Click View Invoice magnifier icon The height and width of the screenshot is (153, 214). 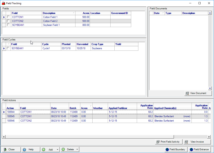click(x=187, y=142)
